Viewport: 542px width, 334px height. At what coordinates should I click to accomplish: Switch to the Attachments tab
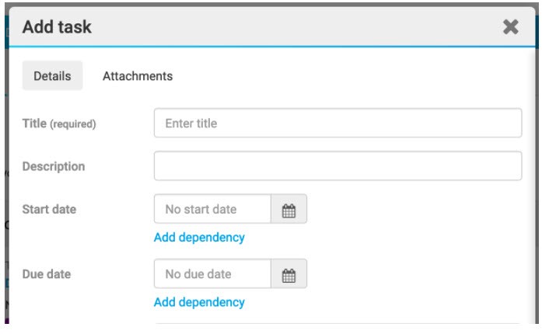click(138, 76)
